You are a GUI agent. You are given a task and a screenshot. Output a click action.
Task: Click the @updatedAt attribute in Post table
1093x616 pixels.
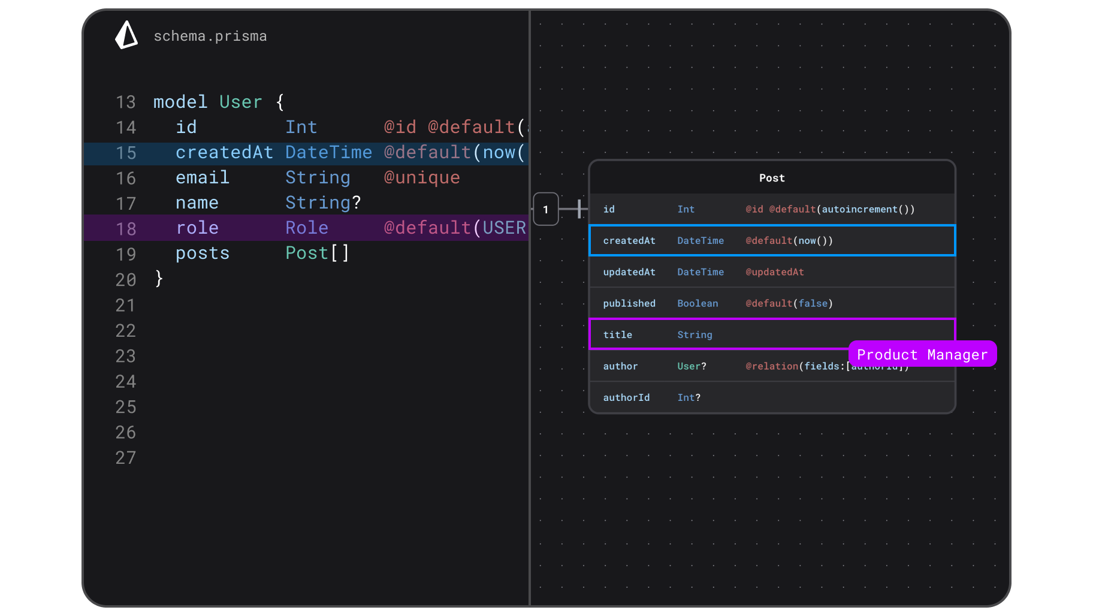(x=775, y=272)
